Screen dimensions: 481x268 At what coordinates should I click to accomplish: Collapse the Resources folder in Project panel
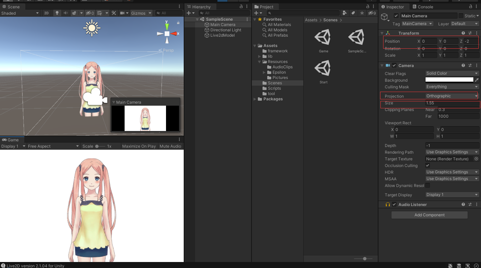[259, 61]
